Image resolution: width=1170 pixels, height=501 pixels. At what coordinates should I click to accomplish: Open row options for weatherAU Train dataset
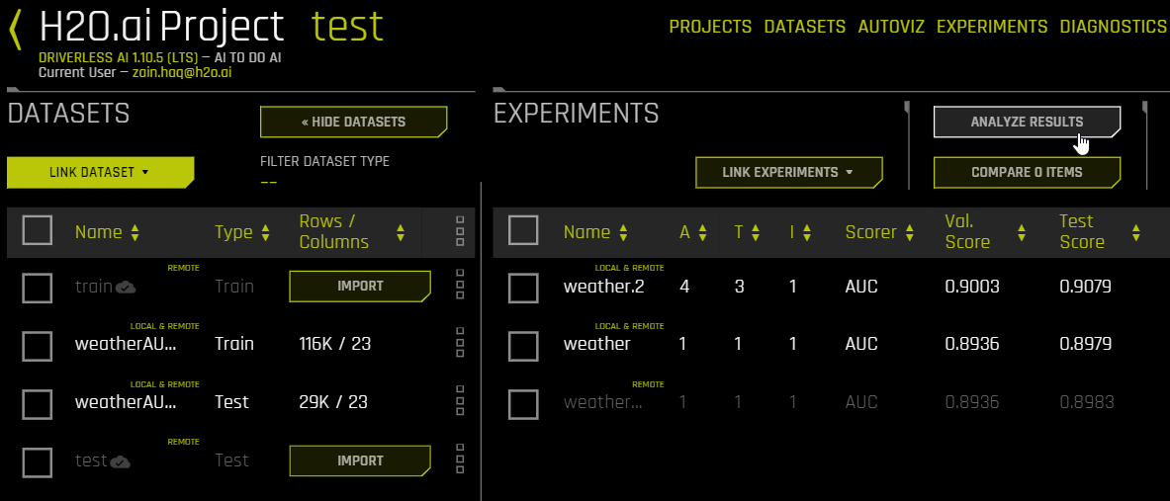460,342
